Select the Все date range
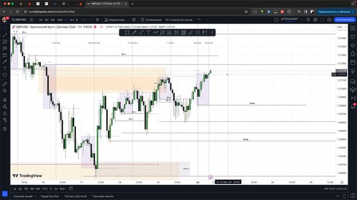 coord(62,189)
